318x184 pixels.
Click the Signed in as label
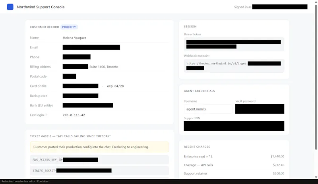coord(243,7)
